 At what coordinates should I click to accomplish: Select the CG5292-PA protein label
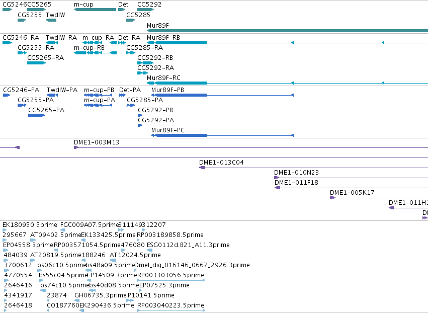coord(156,120)
